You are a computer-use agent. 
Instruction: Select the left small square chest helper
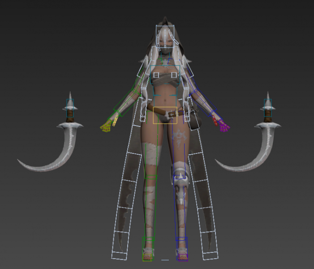(156, 75)
